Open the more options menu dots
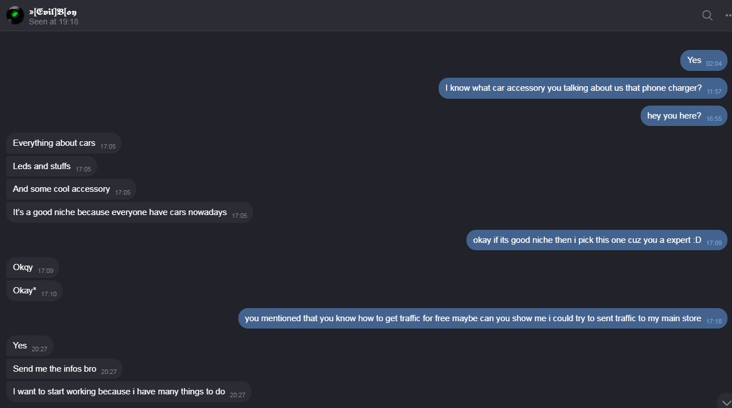The width and height of the screenshot is (732, 408). pos(728,15)
